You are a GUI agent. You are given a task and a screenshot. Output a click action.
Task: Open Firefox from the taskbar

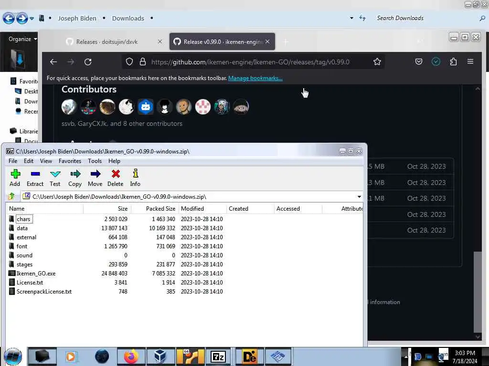pos(131,356)
